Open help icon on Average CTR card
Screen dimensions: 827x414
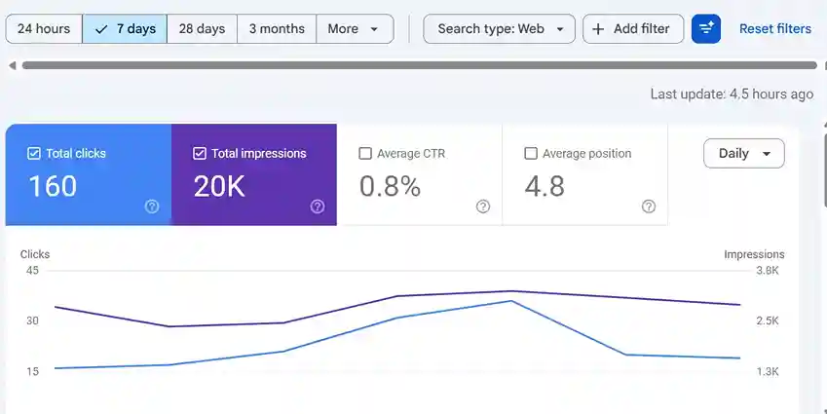pos(483,207)
